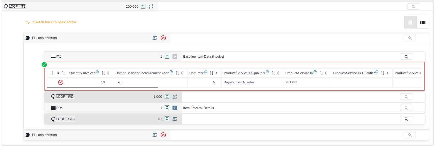Screen dimensions: 435x146
Task: Expand the second IT1 Loop Iteration
Action: tap(28, 135)
